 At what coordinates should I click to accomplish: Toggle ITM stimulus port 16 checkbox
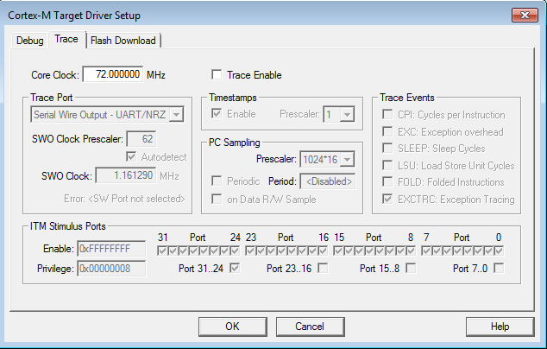point(324,251)
